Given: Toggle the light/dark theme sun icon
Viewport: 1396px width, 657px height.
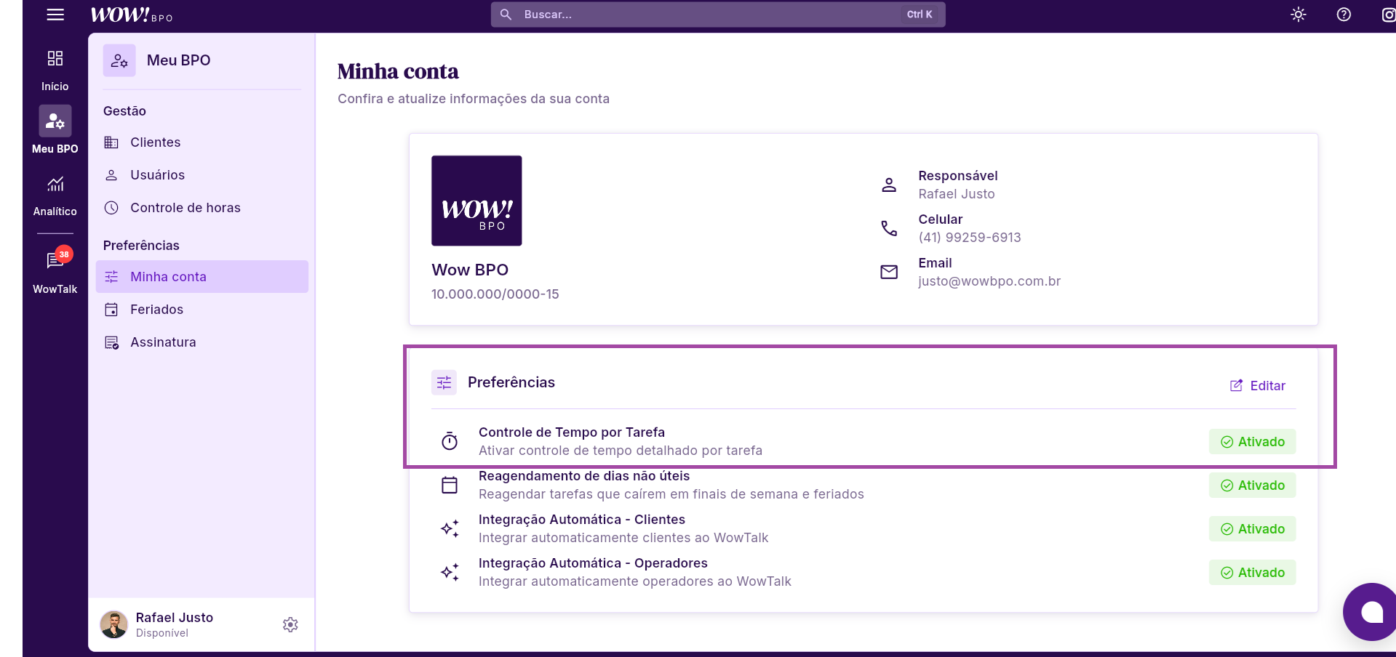Looking at the screenshot, I should pyautogui.click(x=1298, y=15).
